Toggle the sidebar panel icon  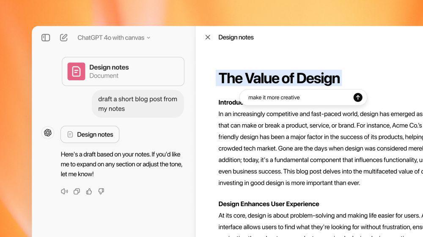click(x=46, y=38)
